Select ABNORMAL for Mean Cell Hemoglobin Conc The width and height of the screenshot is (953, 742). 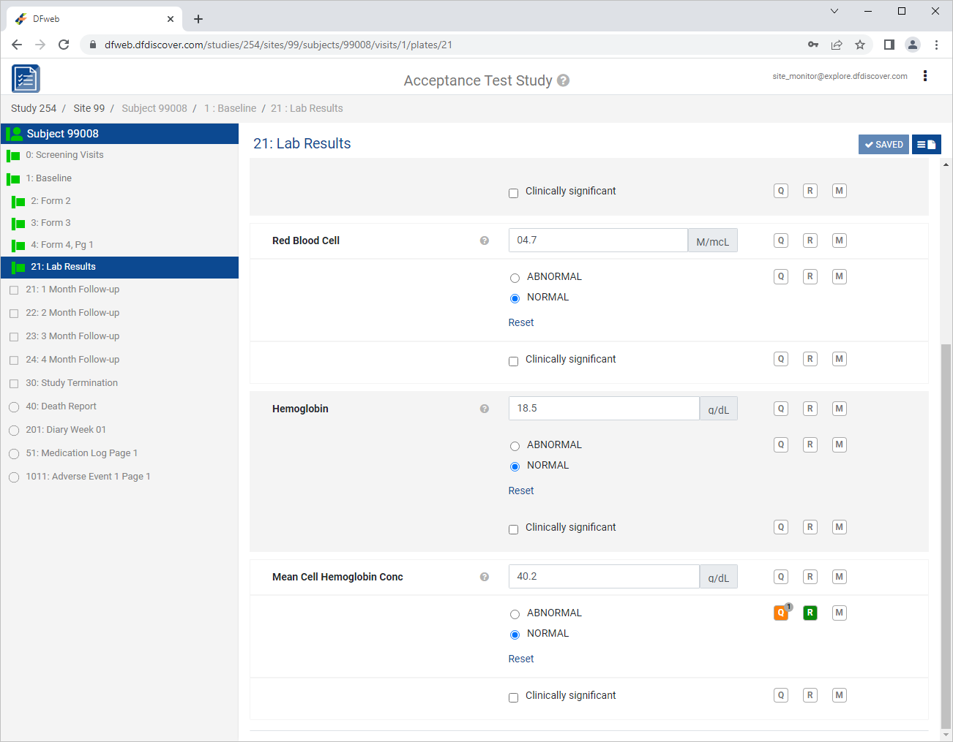[515, 614]
